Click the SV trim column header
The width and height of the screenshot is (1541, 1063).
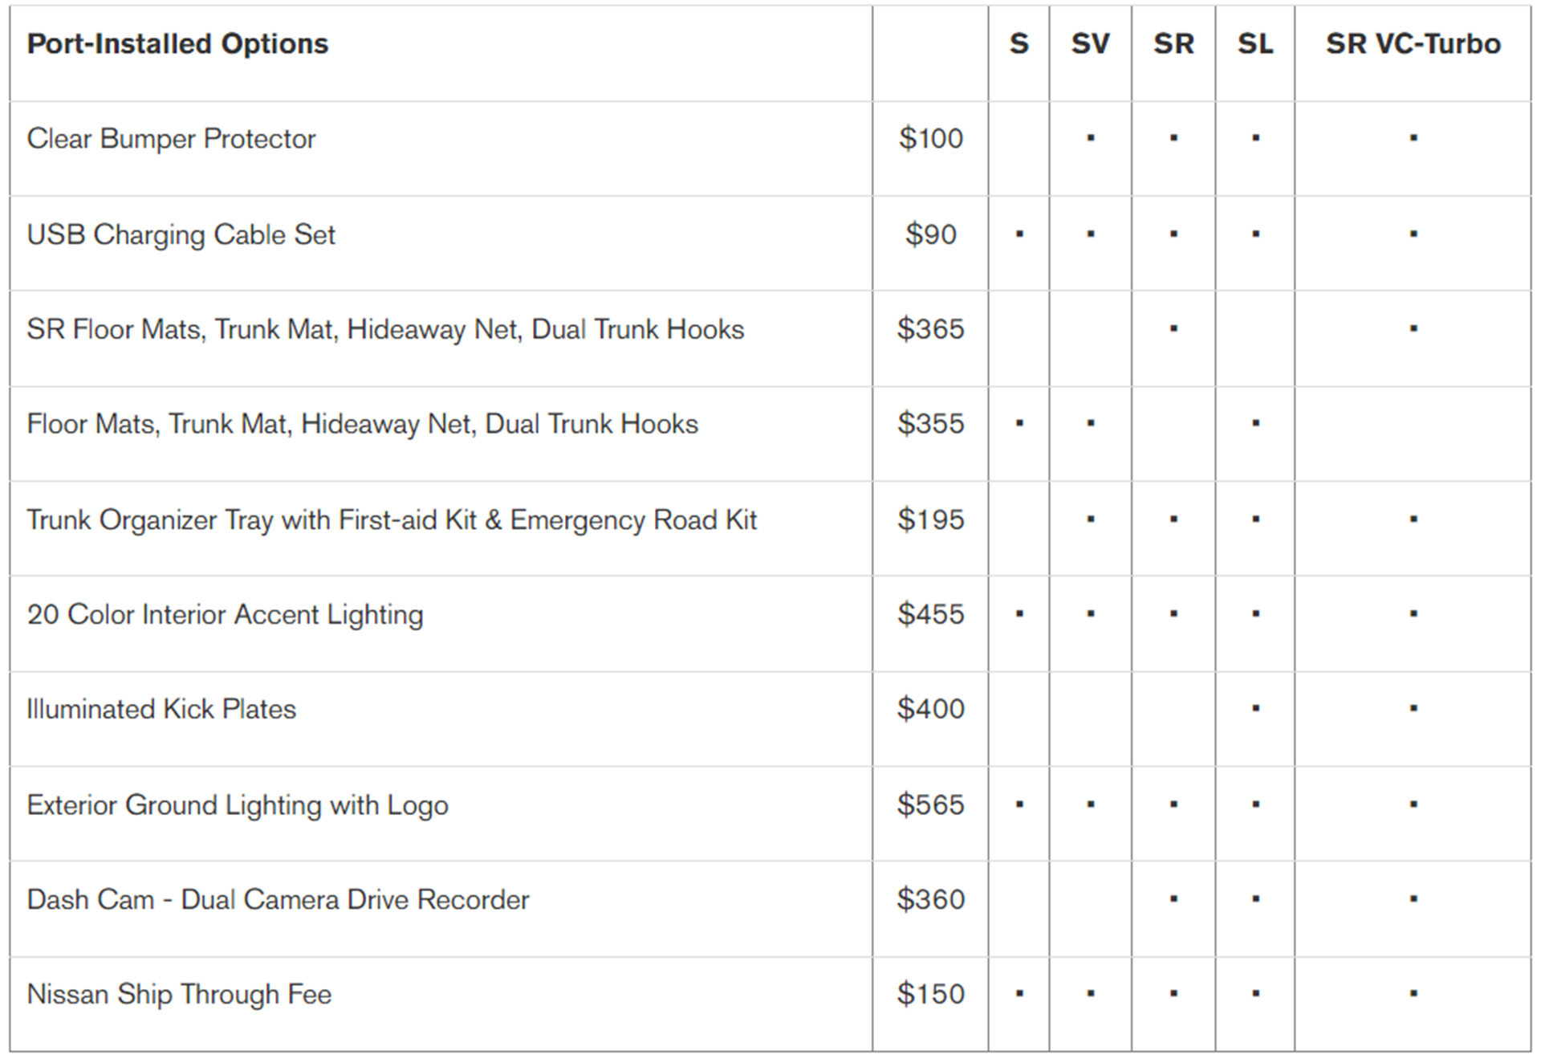(1090, 43)
